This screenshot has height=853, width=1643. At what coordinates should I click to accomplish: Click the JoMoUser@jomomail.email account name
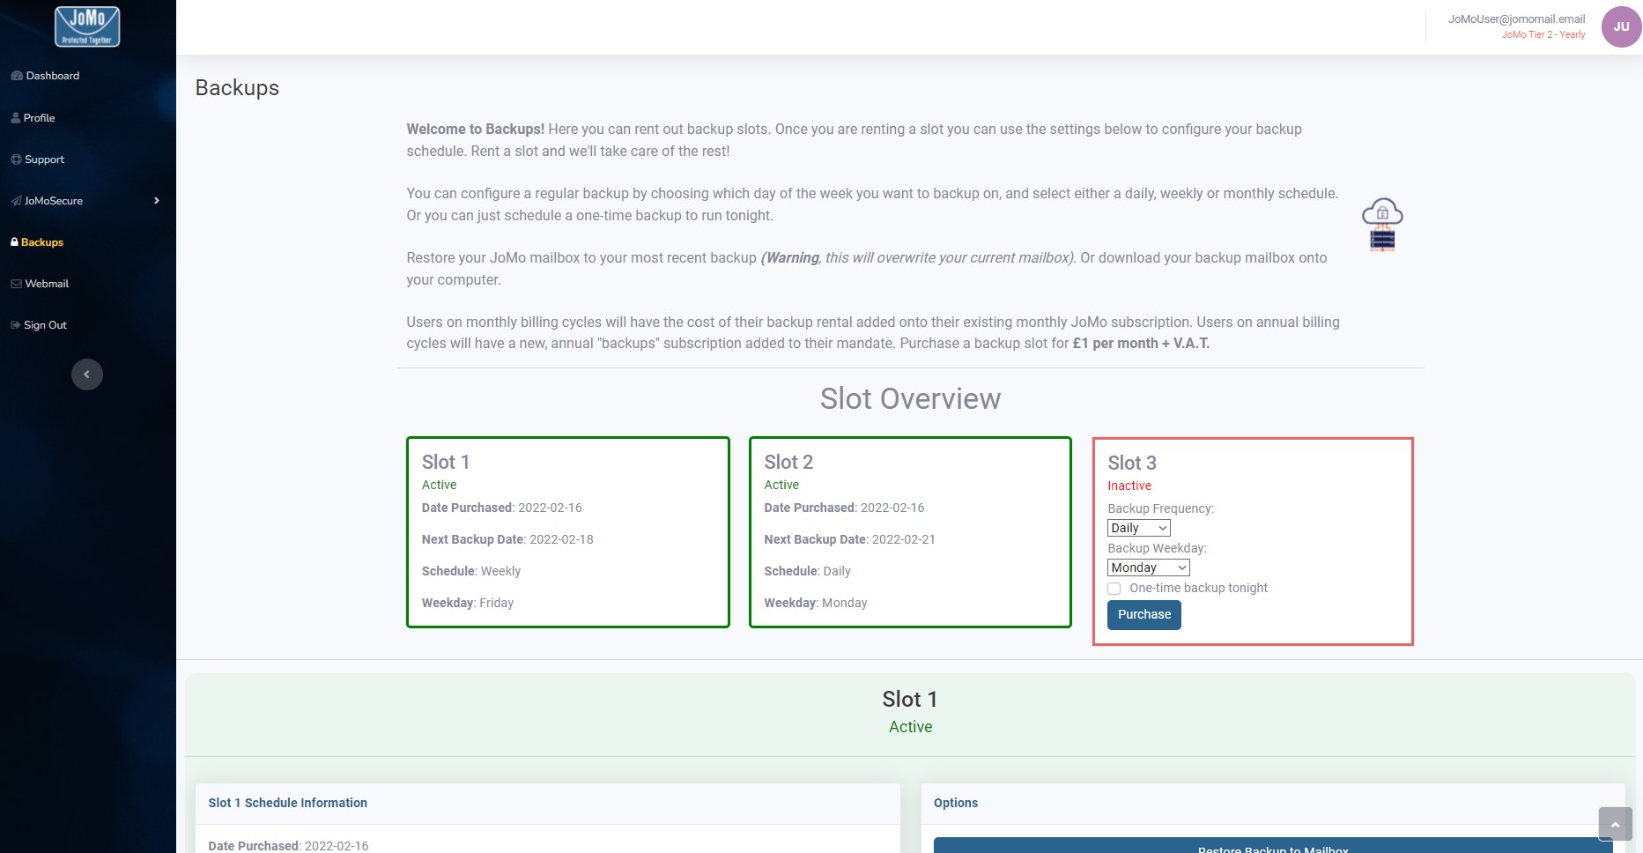pos(1516,19)
